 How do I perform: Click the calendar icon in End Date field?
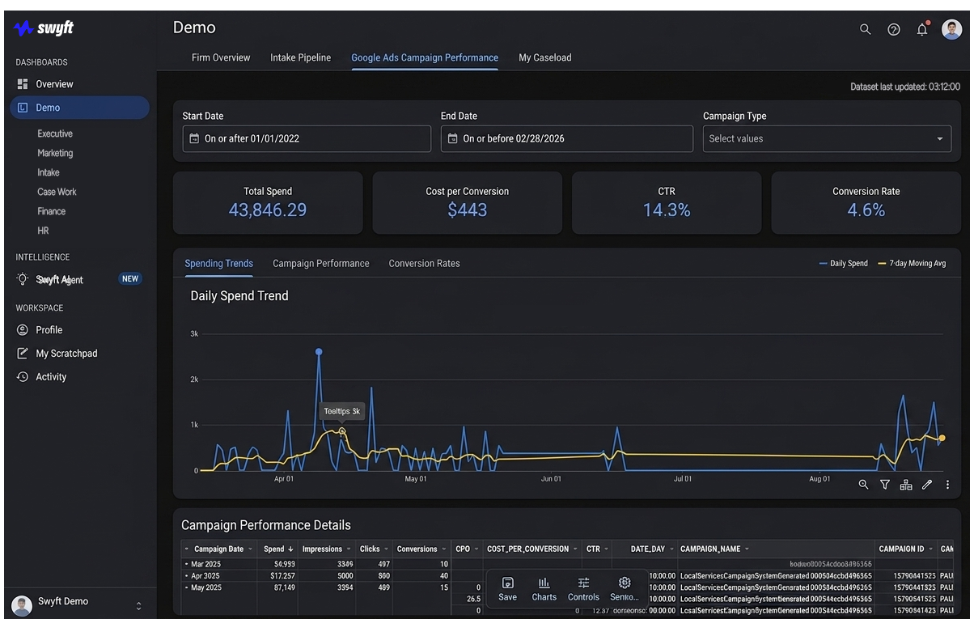(x=453, y=138)
